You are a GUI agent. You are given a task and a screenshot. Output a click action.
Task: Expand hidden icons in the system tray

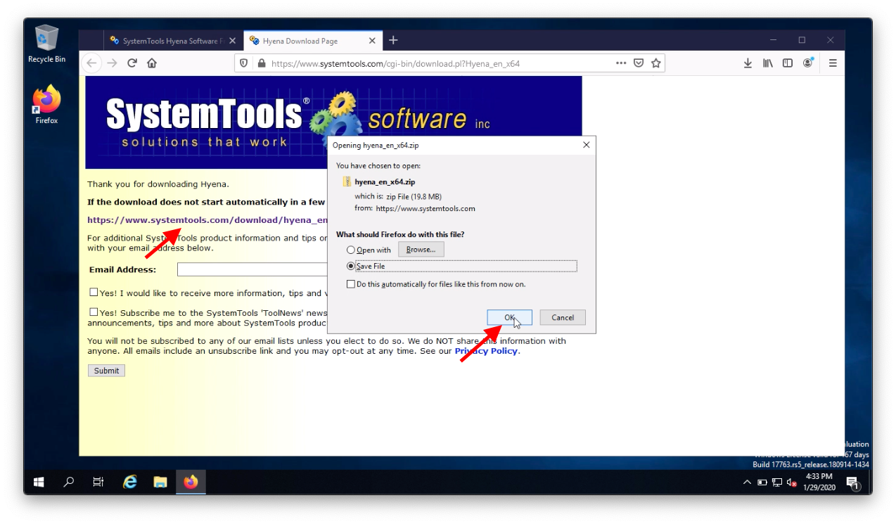(747, 483)
